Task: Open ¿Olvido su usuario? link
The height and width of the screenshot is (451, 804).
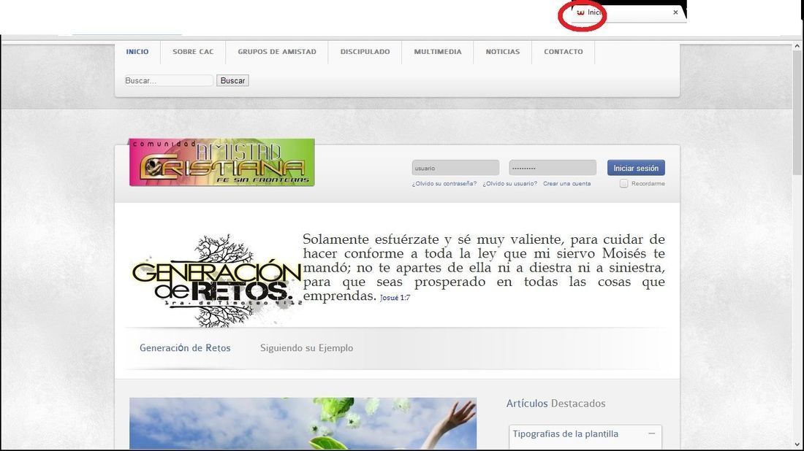Action: coord(509,184)
